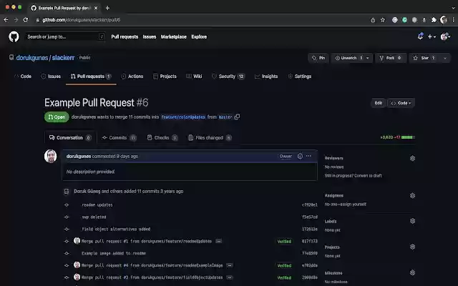Open the Labels gear icon
The image size is (458, 286).
click(x=412, y=221)
